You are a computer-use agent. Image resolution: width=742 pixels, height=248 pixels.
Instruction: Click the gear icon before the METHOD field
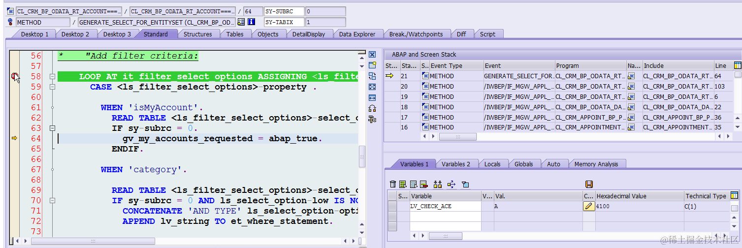10,22
